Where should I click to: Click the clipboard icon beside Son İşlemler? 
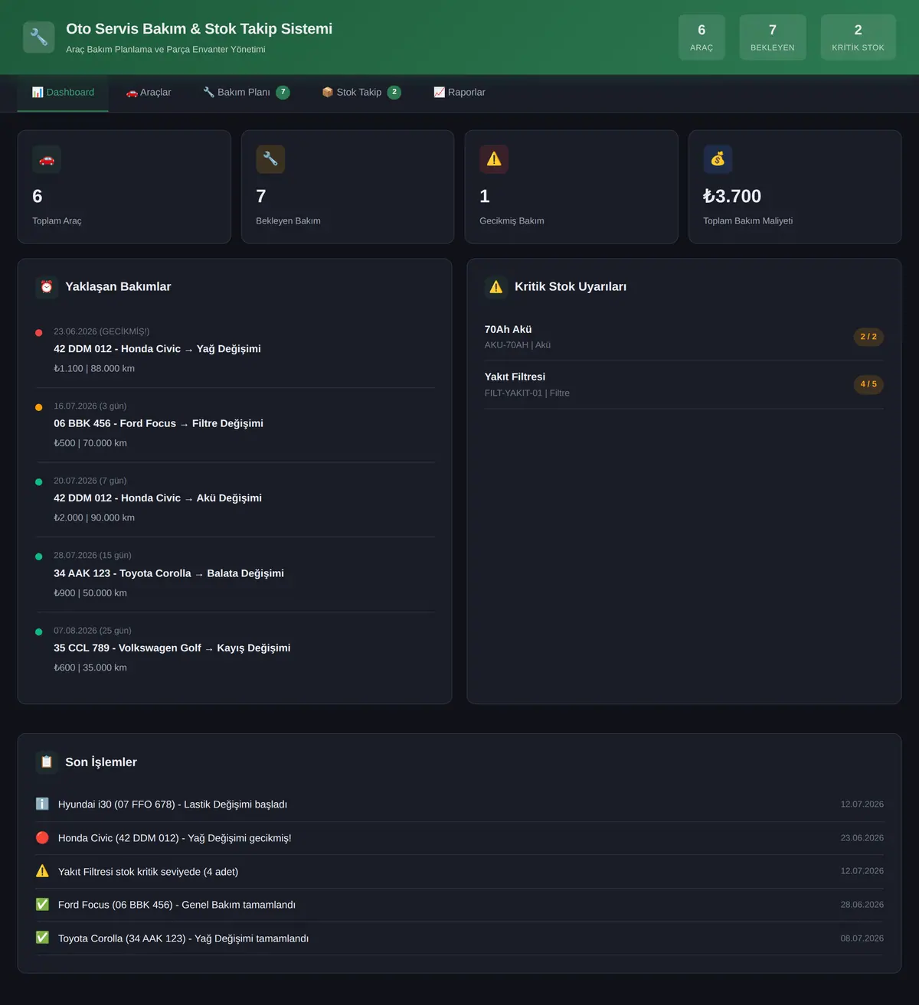47,762
